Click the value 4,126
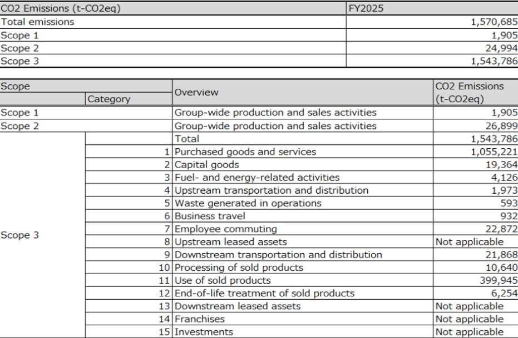 [476, 177]
